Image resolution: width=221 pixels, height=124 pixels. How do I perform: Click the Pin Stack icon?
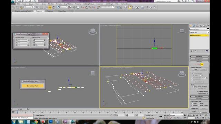191,51
